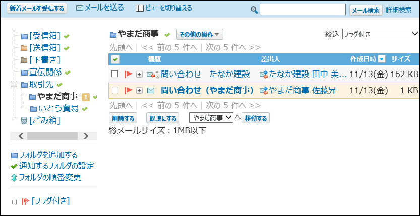The width and height of the screenshot is (420, 216).
Task: Open the 詳細検索 link
Action: pyautogui.click(x=399, y=10)
